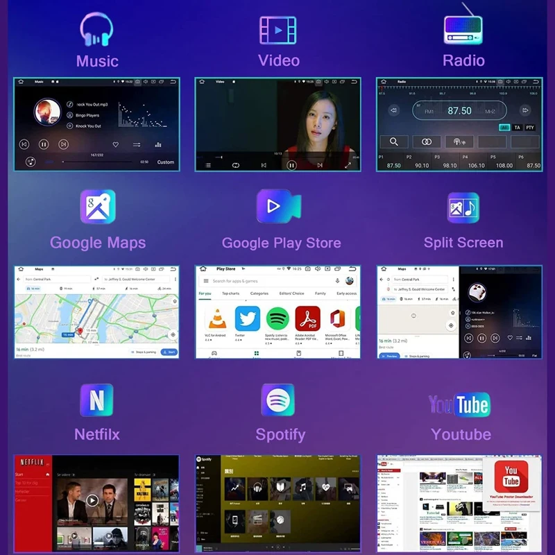Skip to next track in Music screen
The height and width of the screenshot is (555, 555).
point(64,144)
